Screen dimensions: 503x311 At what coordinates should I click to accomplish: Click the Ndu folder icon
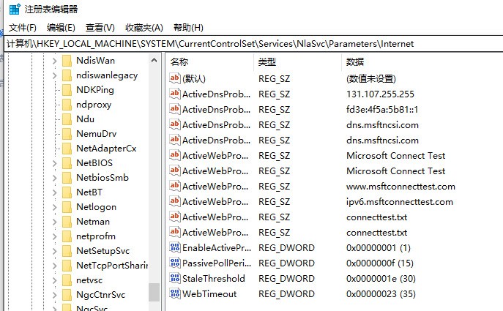coord(67,119)
